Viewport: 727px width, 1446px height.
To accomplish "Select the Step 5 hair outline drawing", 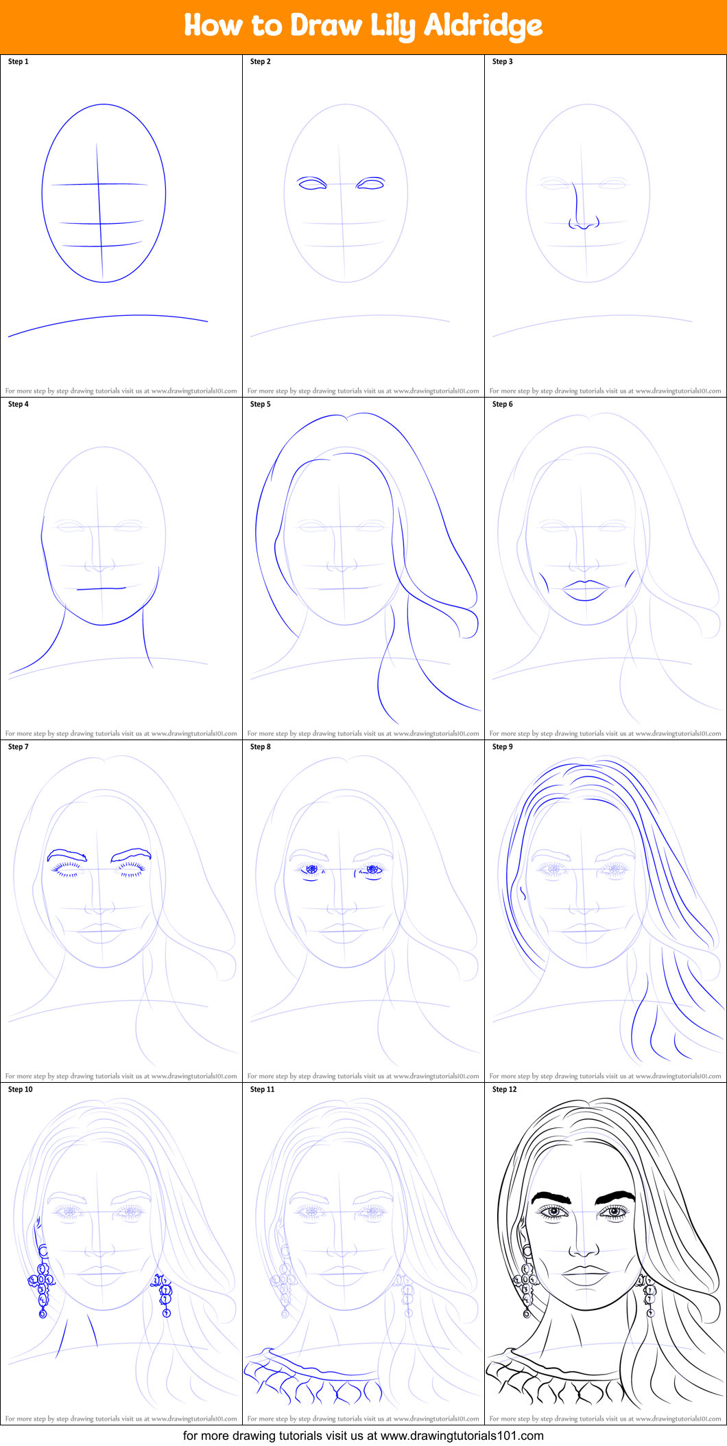I will [363, 549].
